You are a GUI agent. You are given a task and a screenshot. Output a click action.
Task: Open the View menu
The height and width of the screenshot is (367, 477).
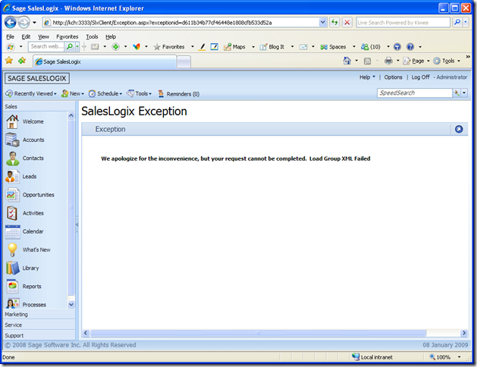(x=43, y=37)
